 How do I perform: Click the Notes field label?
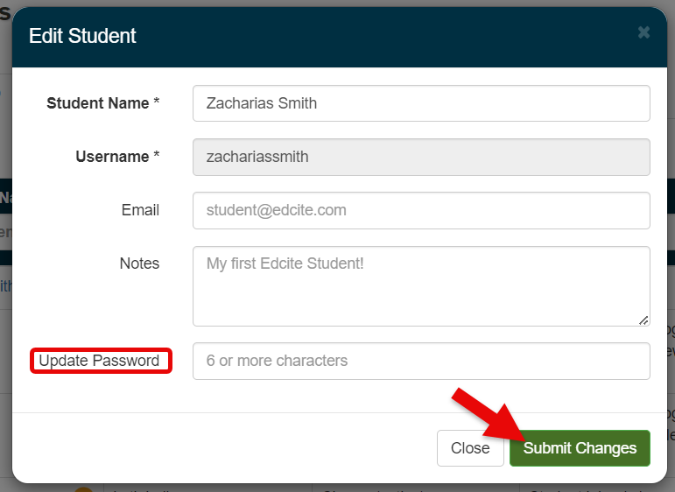[139, 264]
